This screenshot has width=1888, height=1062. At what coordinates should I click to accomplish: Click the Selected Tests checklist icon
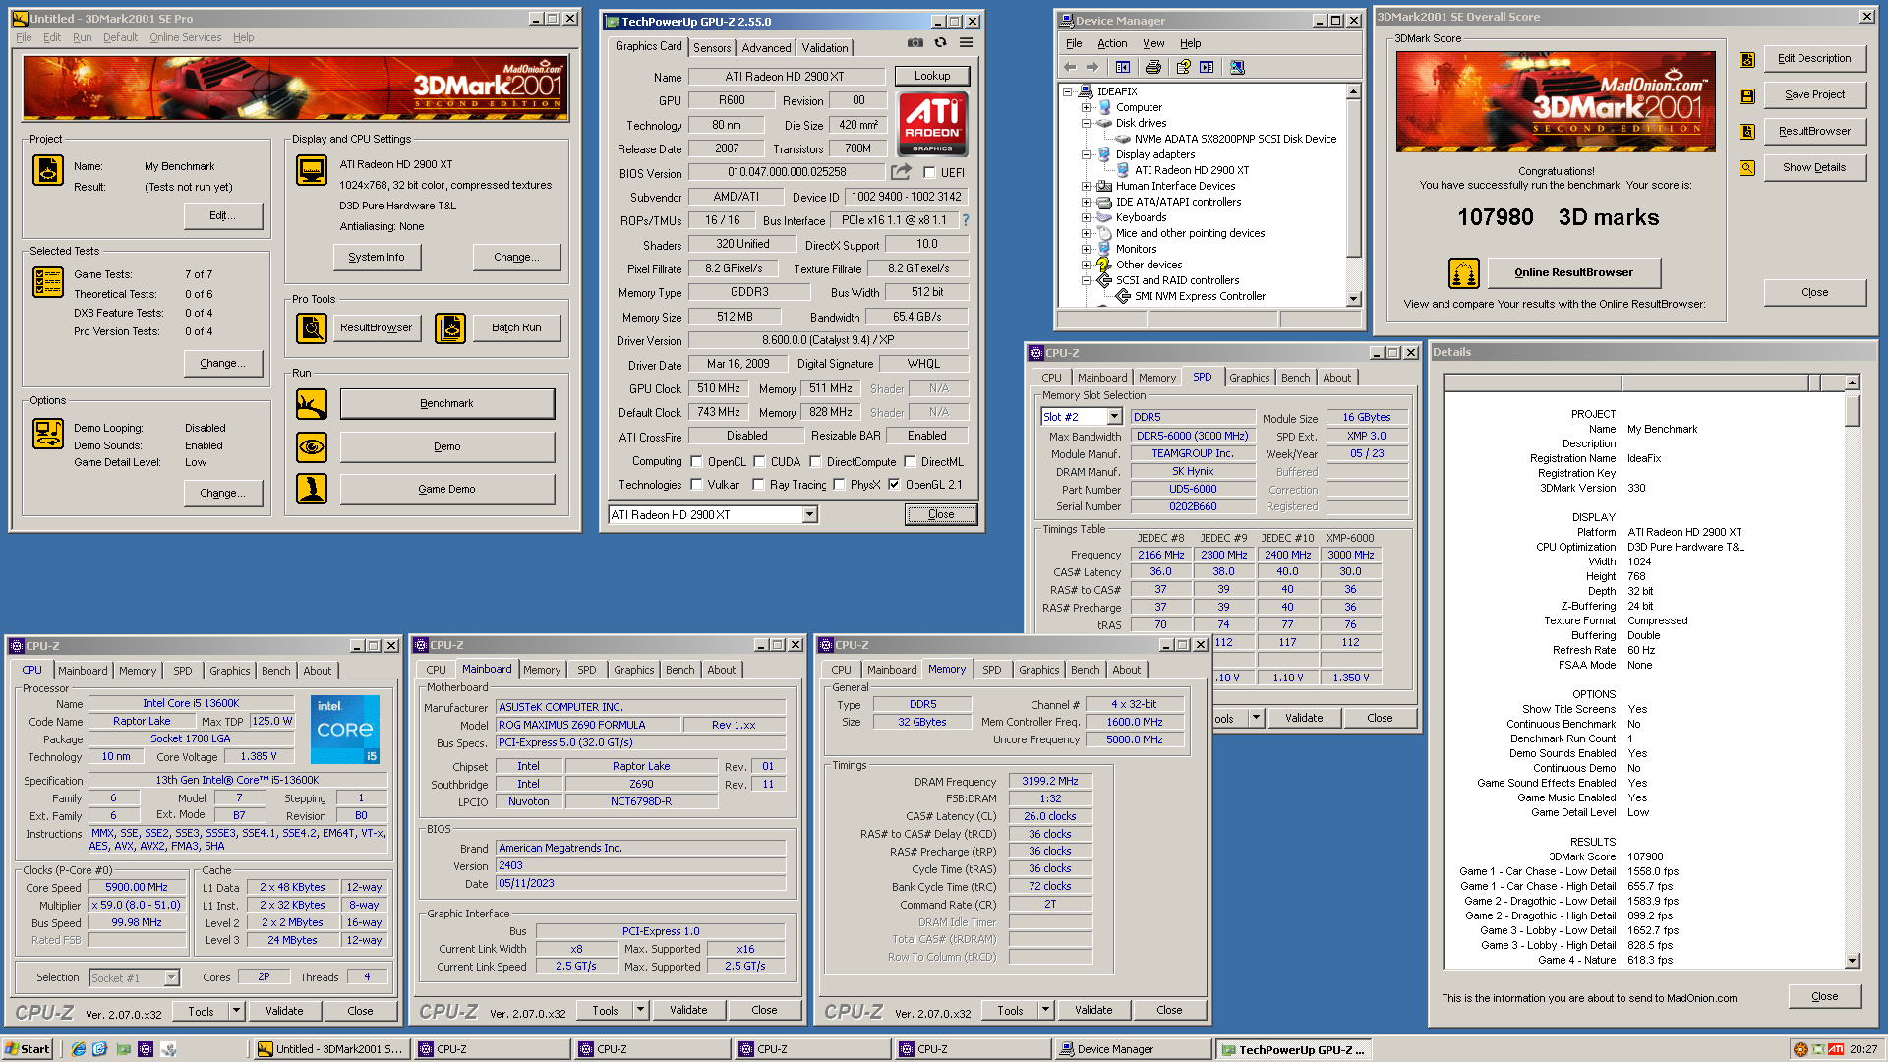(48, 282)
